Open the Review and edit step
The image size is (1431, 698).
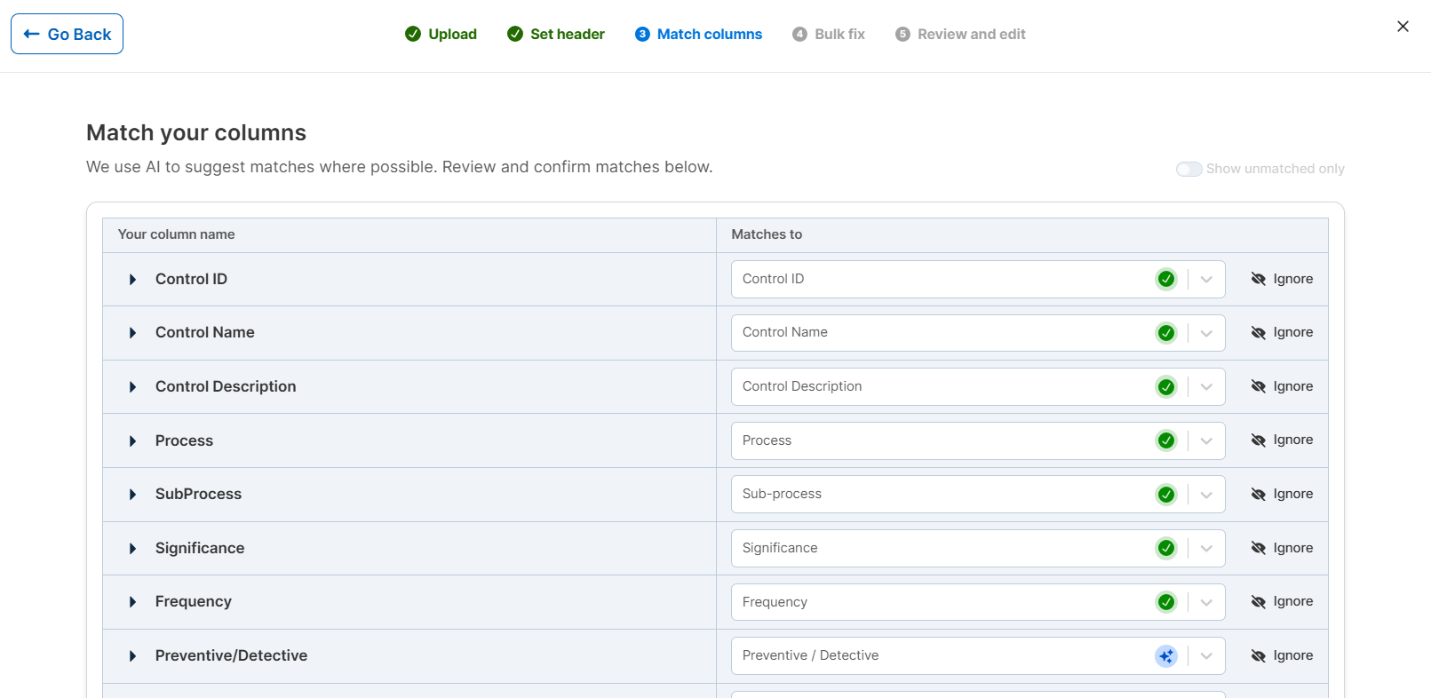coord(960,34)
